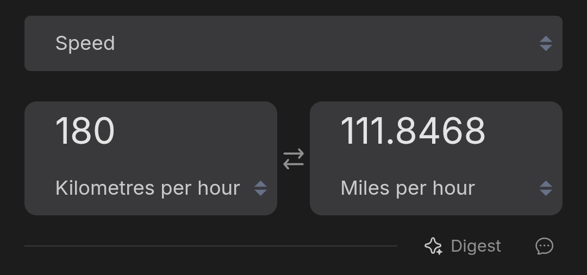Expand the Miles per hour unit selector

coord(408,188)
